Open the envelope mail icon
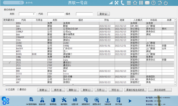The image size is (178, 106). click(x=147, y=3)
